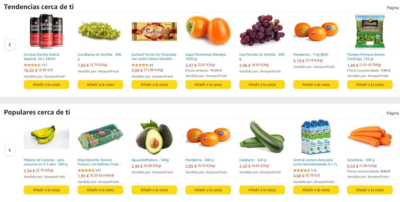
Task: Open star ratings for Suchard Turrón
Action: 140,65
